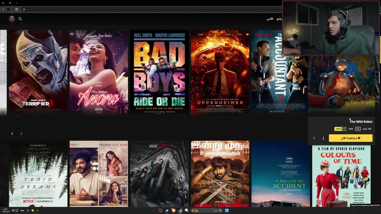Screen dimensions: 381x214
Task: Open the taskbar clock and date
Action: coord(6,210)
